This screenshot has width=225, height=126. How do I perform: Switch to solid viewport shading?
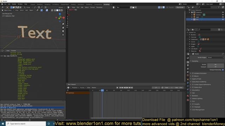[x=57, y=10]
